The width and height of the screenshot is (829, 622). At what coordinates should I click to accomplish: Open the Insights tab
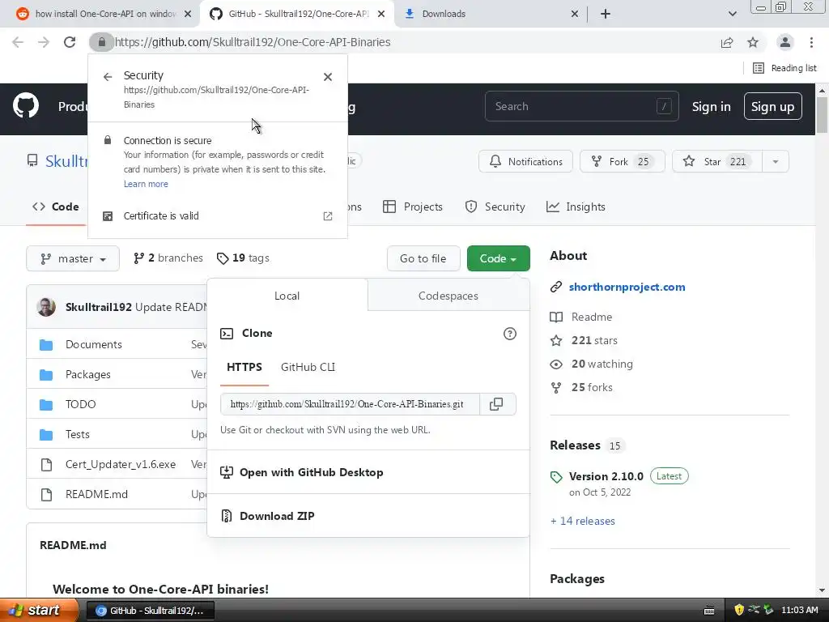(x=576, y=207)
